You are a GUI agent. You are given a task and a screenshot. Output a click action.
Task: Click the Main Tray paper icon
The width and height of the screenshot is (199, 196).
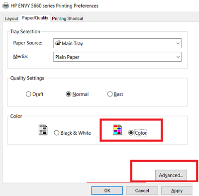point(58,43)
